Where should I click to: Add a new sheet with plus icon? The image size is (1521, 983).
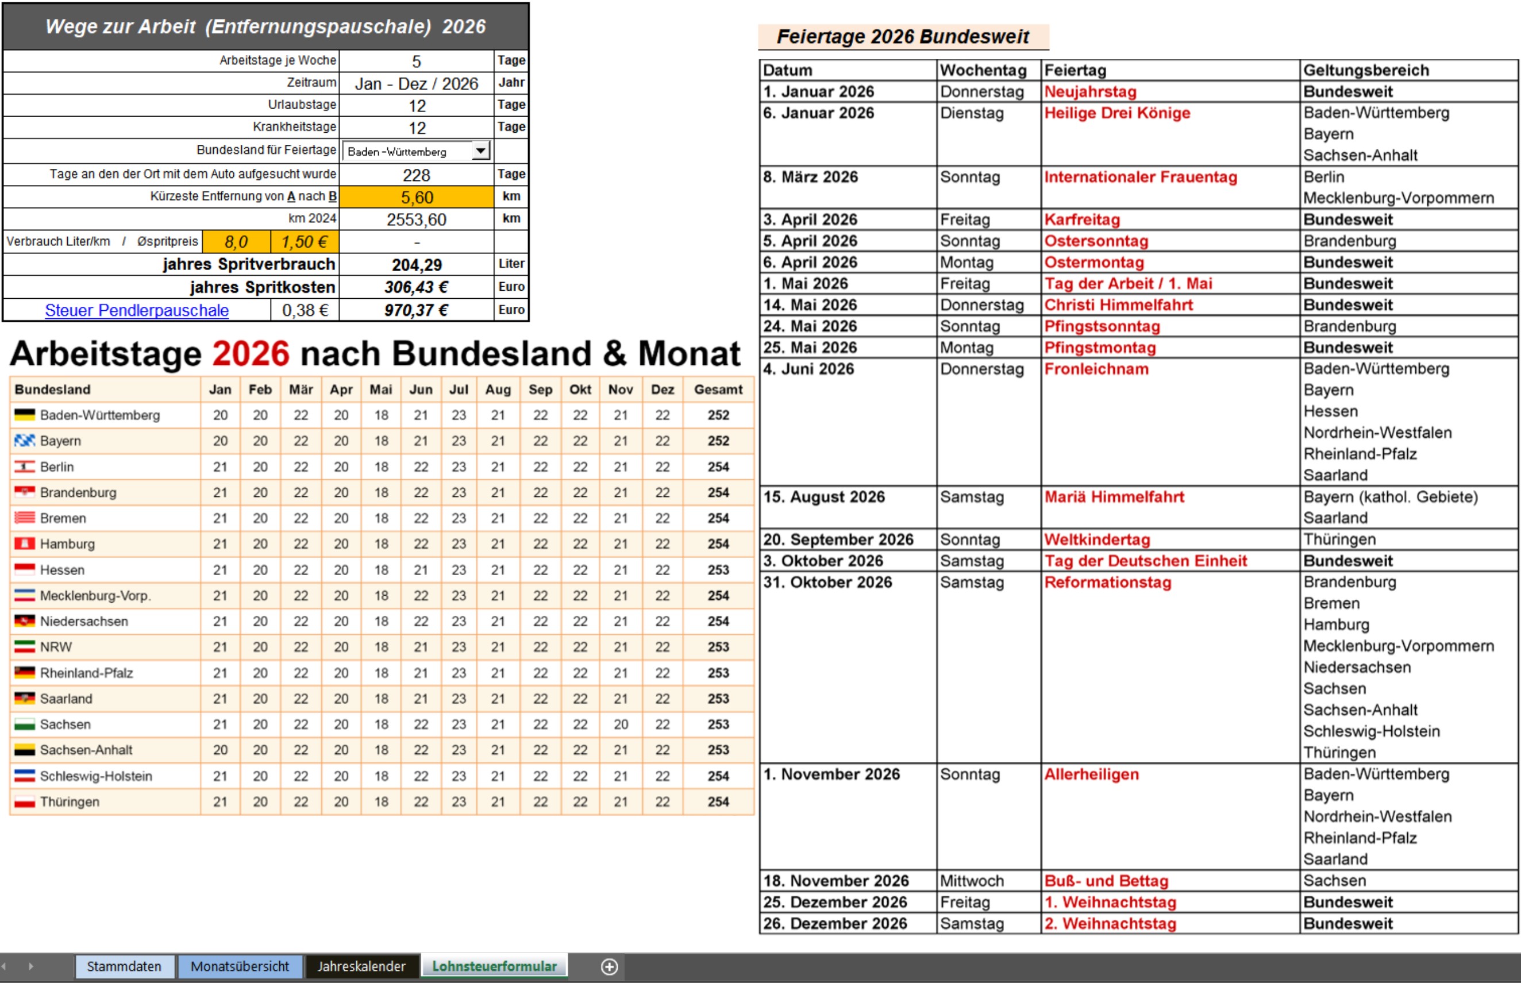[609, 966]
